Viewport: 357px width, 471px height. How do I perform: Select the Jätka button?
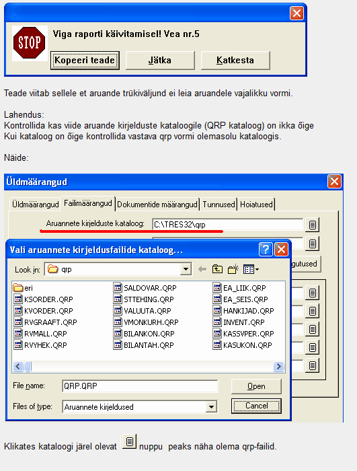click(160, 61)
